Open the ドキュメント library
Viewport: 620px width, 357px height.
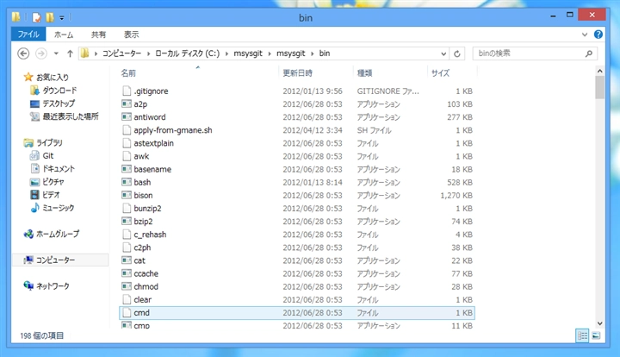point(59,169)
